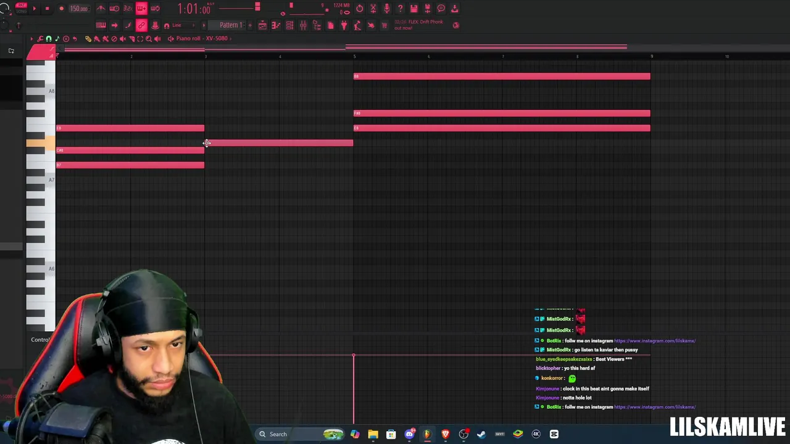Screen dimensions: 790x444
Task: Click the undo history clock icon
Action: click(x=360, y=9)
